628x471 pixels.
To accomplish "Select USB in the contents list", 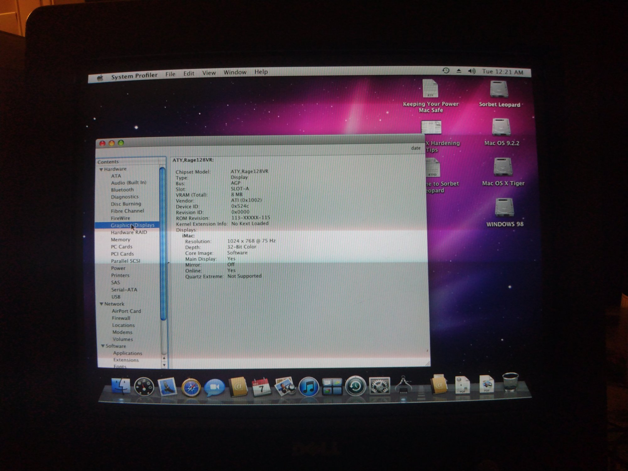I will (116, 297).
